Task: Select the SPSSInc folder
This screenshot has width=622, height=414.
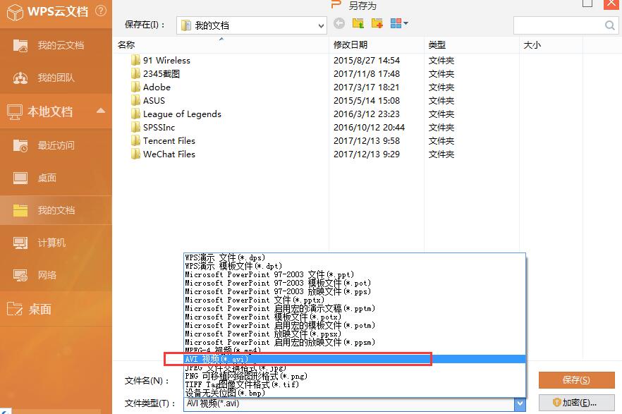Action: point(159,127)
